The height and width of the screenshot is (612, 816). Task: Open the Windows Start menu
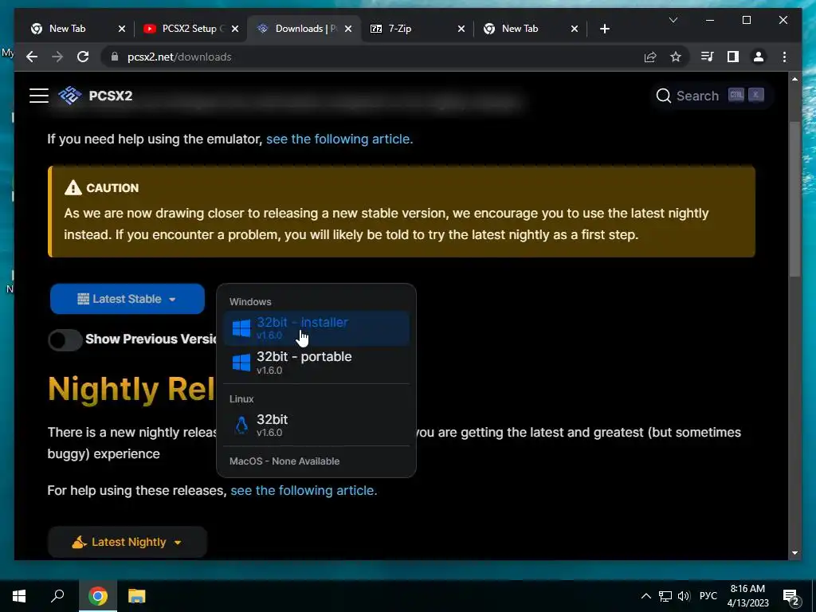[19, 596]
